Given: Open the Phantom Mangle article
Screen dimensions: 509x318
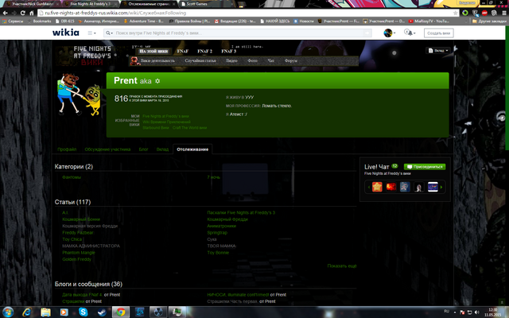Looking at the screenshot, I should (x=79, y=253).
